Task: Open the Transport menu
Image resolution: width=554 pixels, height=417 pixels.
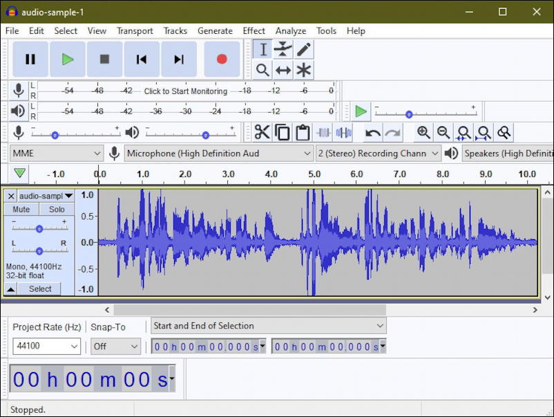Action: pyautogui.click(x=135, y=30)
